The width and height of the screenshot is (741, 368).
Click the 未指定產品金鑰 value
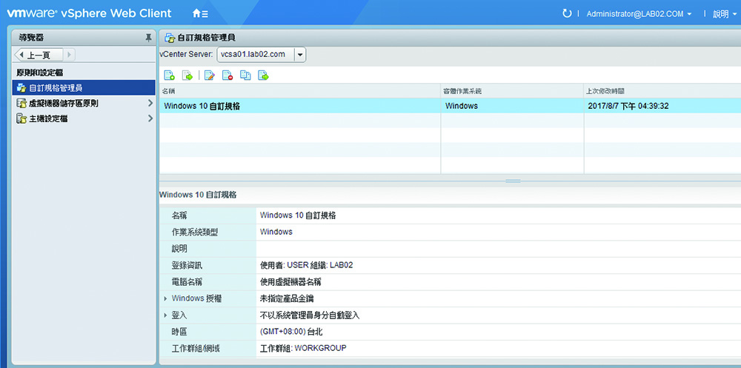pos(287,298)
